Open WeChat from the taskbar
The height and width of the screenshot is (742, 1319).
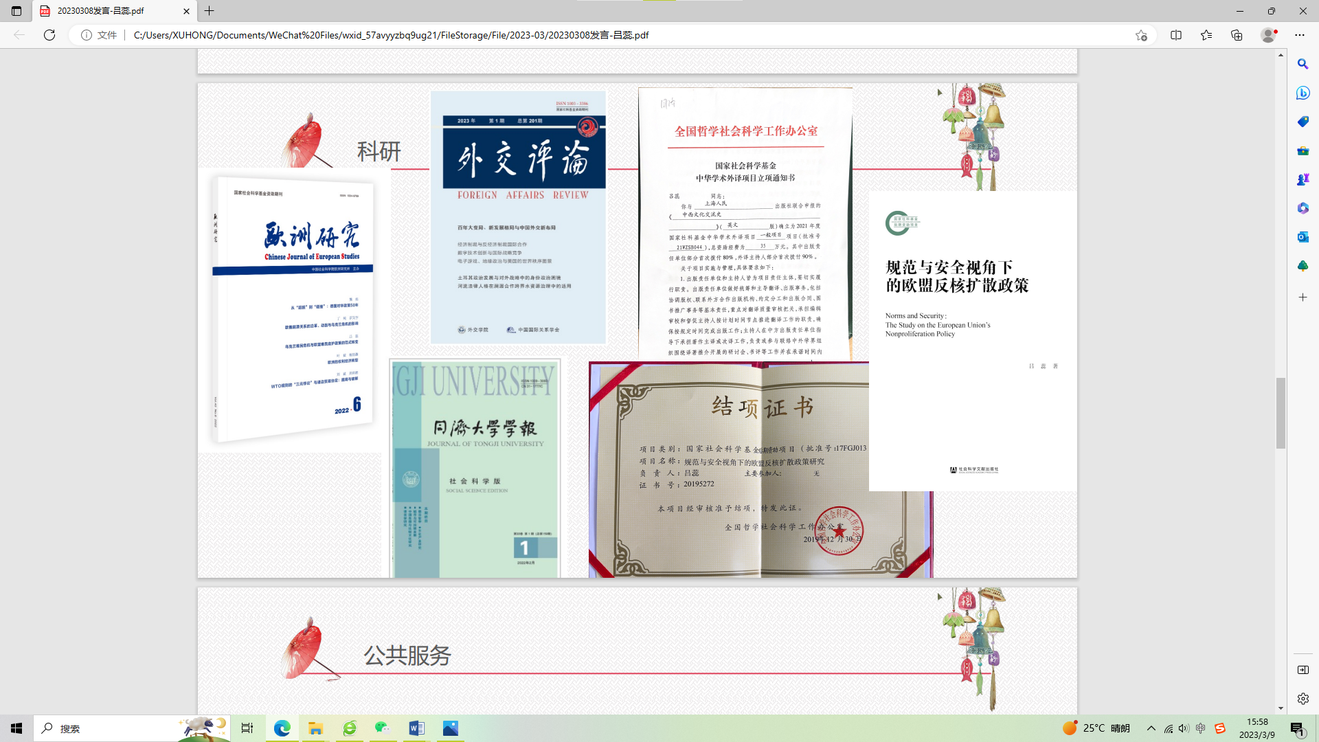[x=383, y=728]
